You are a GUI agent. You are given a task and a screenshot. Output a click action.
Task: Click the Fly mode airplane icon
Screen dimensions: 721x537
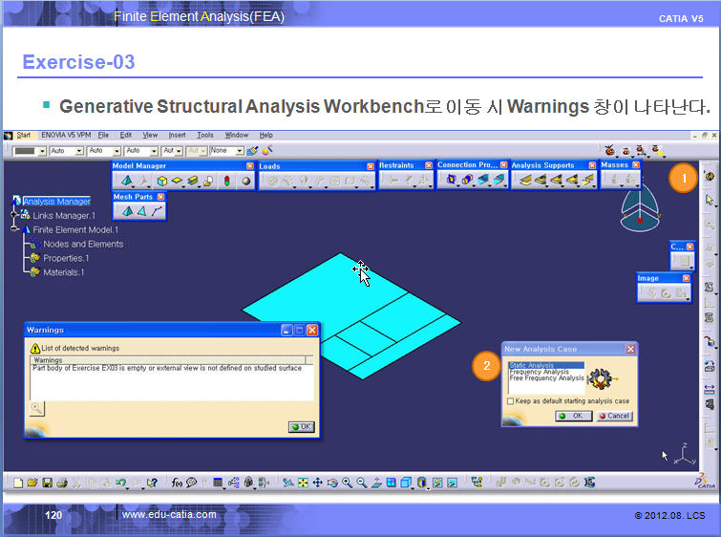(287, 483)
